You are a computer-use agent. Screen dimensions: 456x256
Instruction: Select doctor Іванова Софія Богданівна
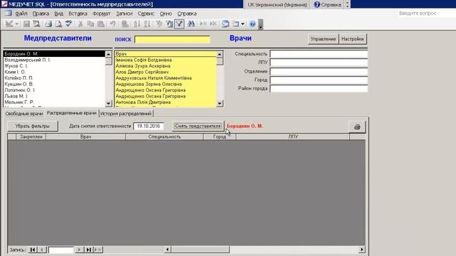point(165,60)
